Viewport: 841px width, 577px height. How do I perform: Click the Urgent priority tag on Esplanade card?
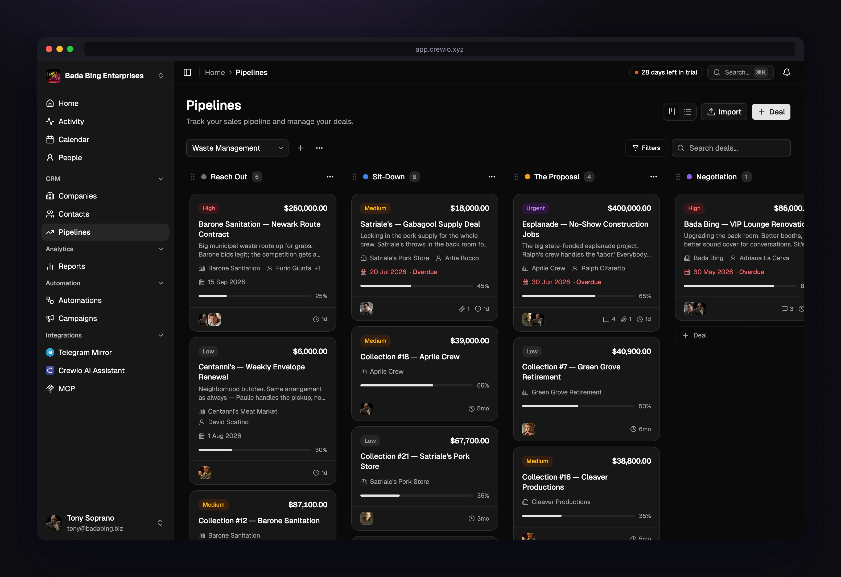pos(535,208)
